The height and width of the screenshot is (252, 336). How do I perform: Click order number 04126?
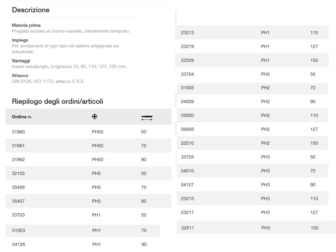coord(19,244)
